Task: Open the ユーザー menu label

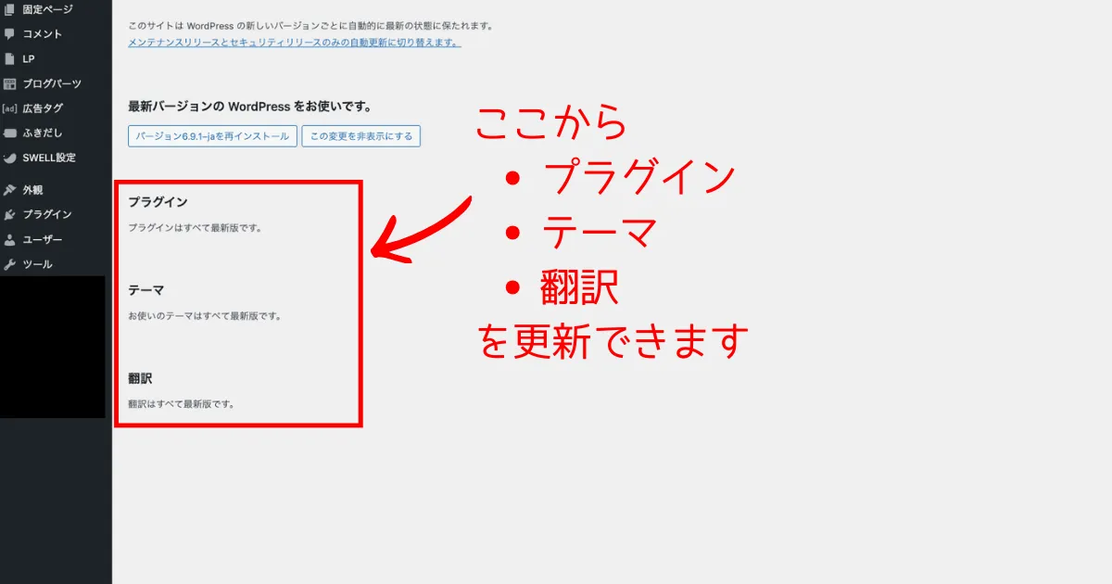Action: pos(43,239)
